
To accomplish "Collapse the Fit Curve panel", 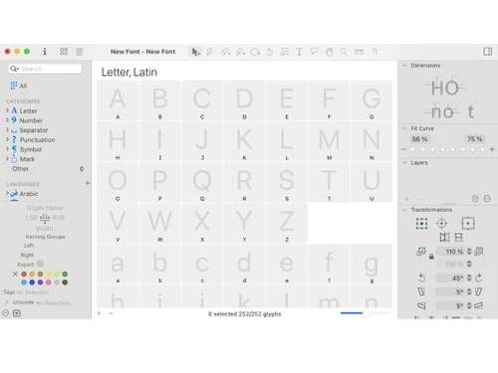I will (404, 128).
